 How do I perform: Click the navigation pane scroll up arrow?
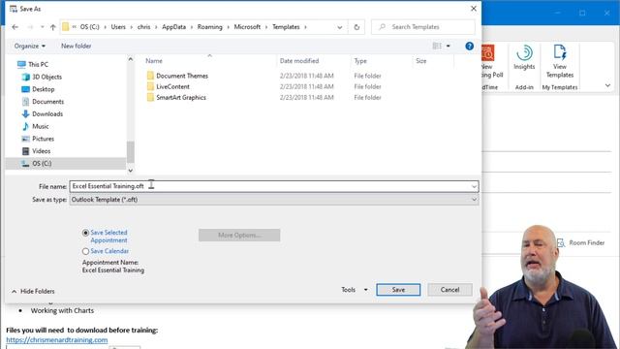[131, 59]
